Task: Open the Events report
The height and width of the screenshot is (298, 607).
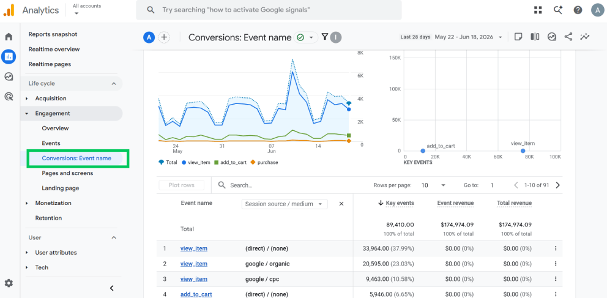Action: (x=51, y=143)
